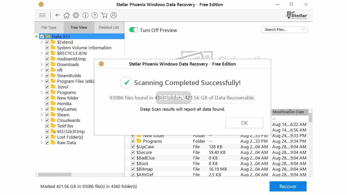
Task: Expand the Raw Data node
Action: pyautogui.click(x=42, y=143)
